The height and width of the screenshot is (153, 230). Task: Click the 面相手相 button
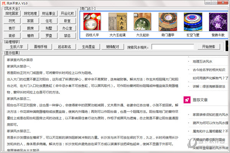coord(41,47)
